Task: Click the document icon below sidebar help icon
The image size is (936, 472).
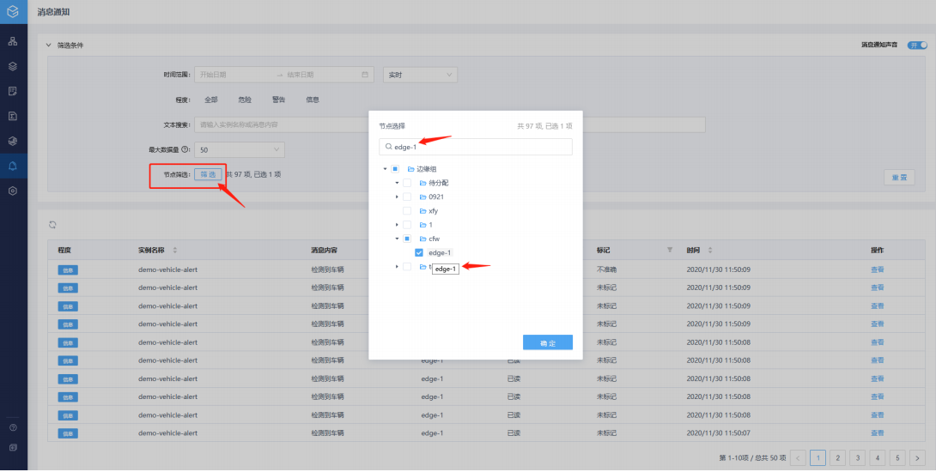Action: (13, 447)
